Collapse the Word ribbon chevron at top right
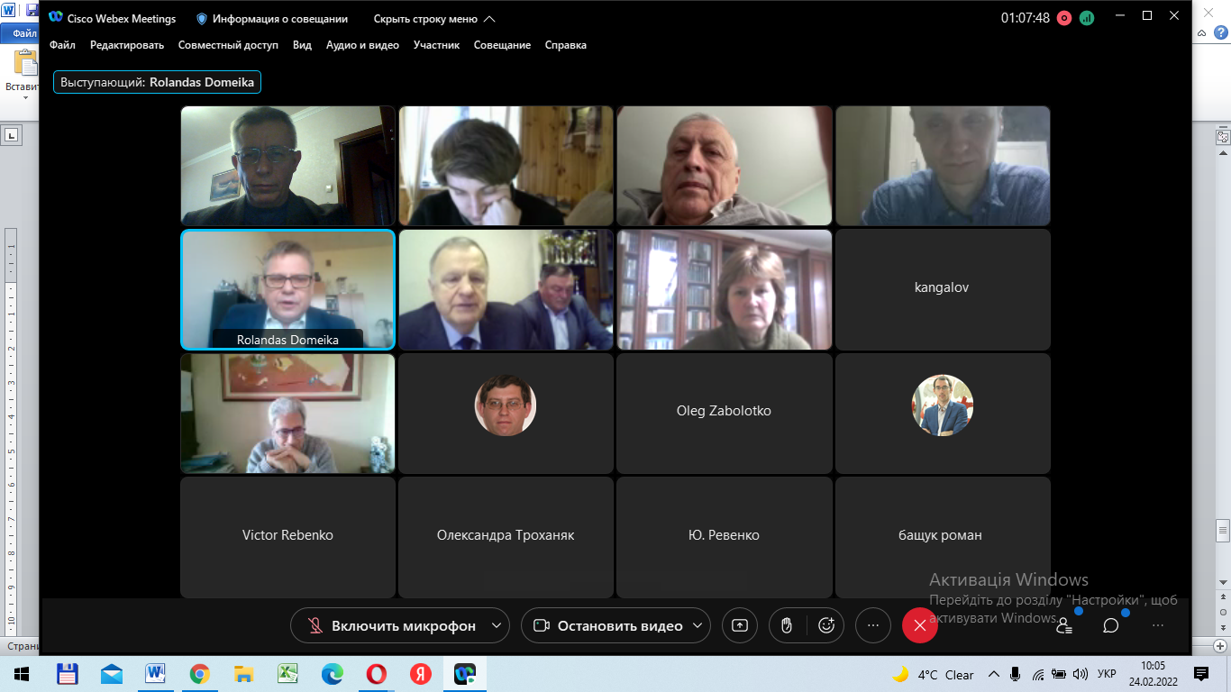Screen dimensions: 1231x692 (x=1202, y=33)
